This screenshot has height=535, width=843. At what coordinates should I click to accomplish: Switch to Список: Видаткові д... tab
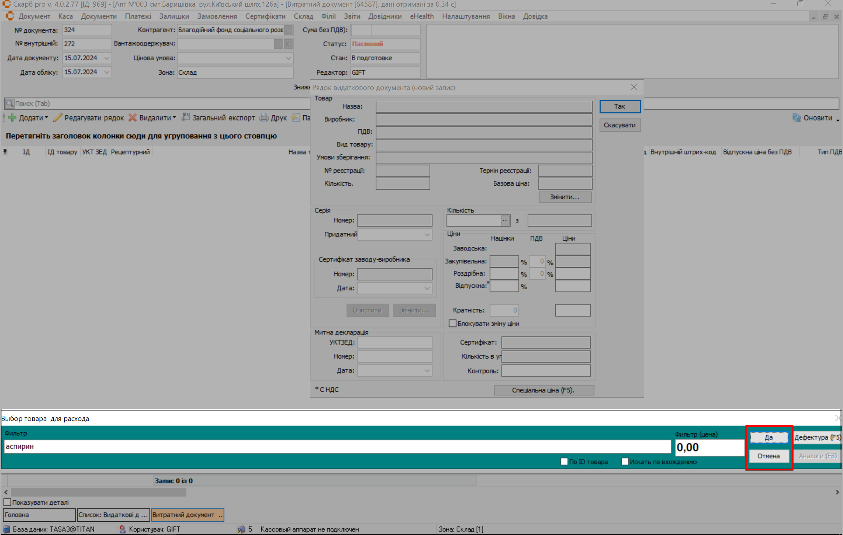[x=113, y=515]
